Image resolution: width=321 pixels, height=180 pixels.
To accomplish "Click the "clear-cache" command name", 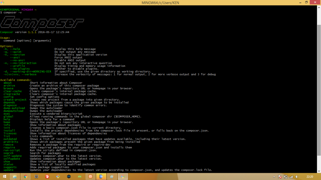I will (13, 91).
